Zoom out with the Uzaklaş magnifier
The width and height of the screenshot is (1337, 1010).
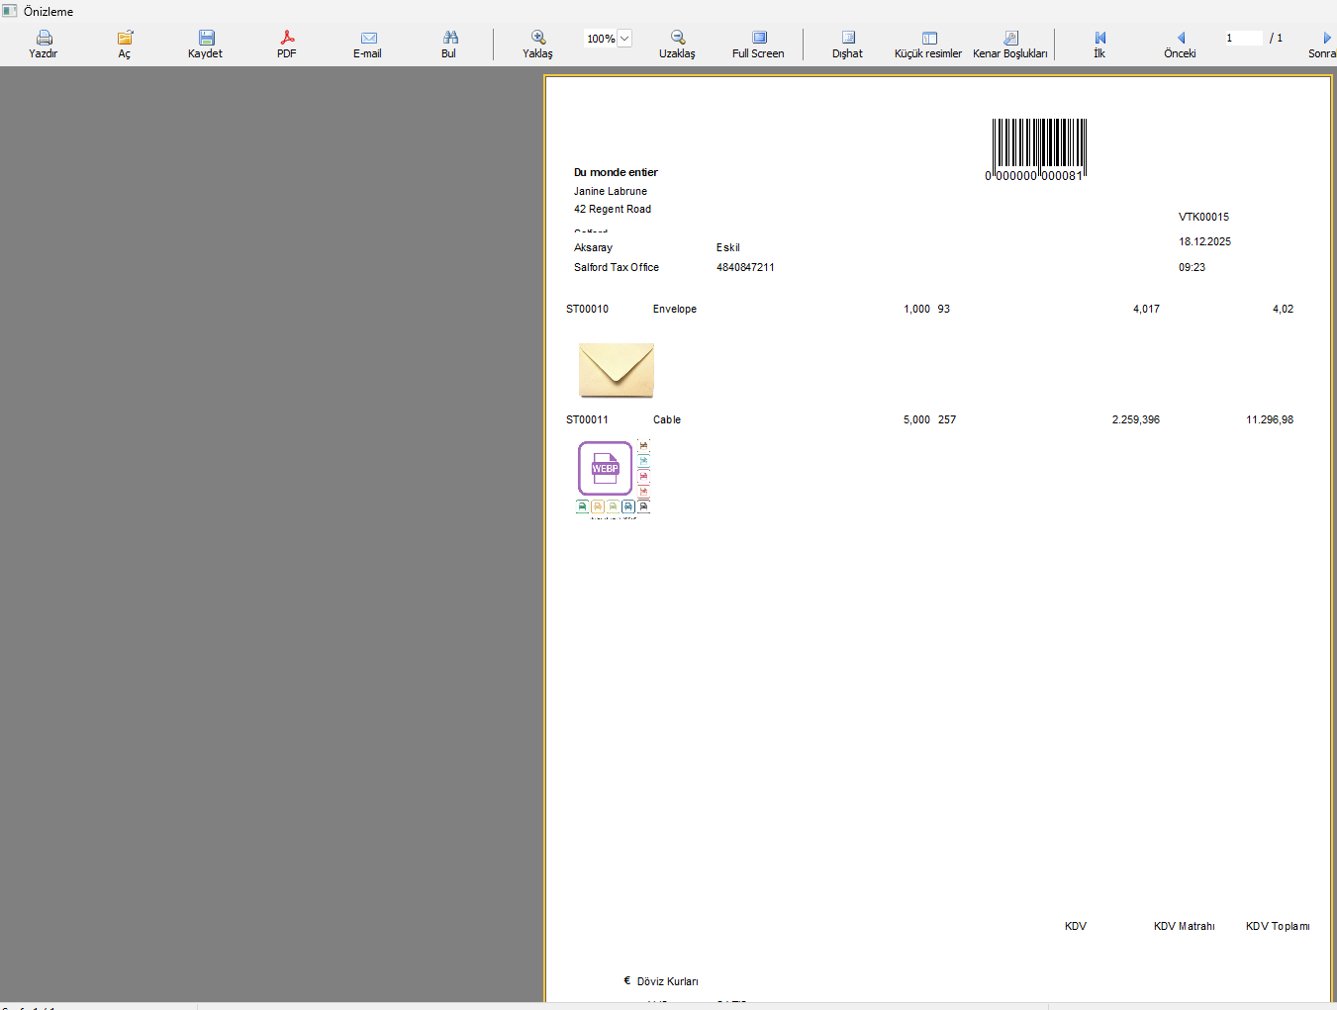[678, 39]
